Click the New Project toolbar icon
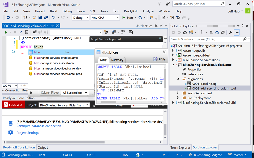The image size is (254, 158). [25, 18]
